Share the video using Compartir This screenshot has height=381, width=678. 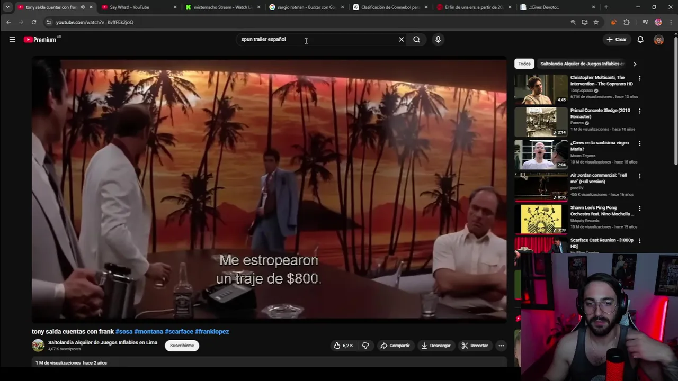click(x=395, y=346)
